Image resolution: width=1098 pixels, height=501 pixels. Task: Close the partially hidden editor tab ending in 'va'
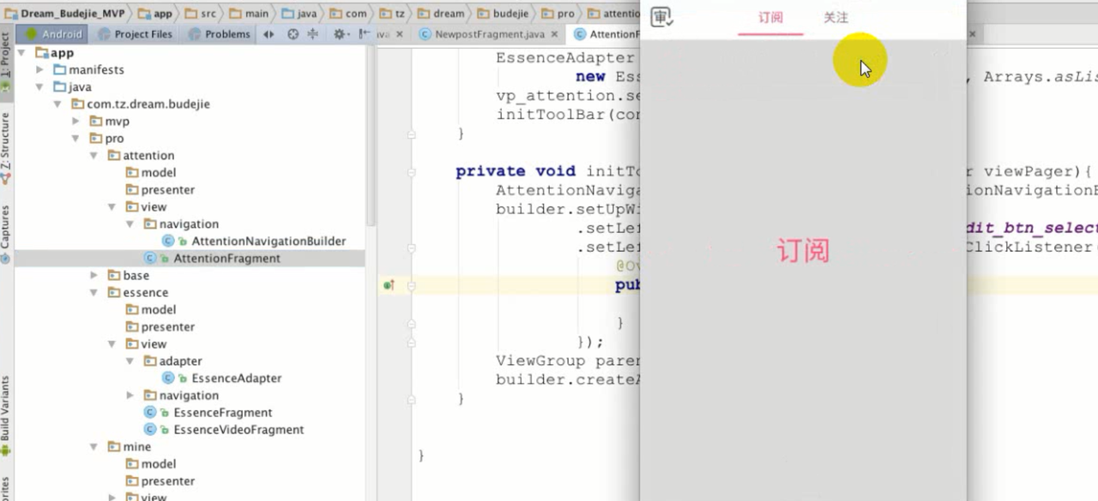pos(401,34)
